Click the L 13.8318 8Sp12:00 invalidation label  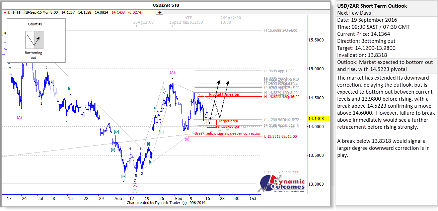pos(281,136)
